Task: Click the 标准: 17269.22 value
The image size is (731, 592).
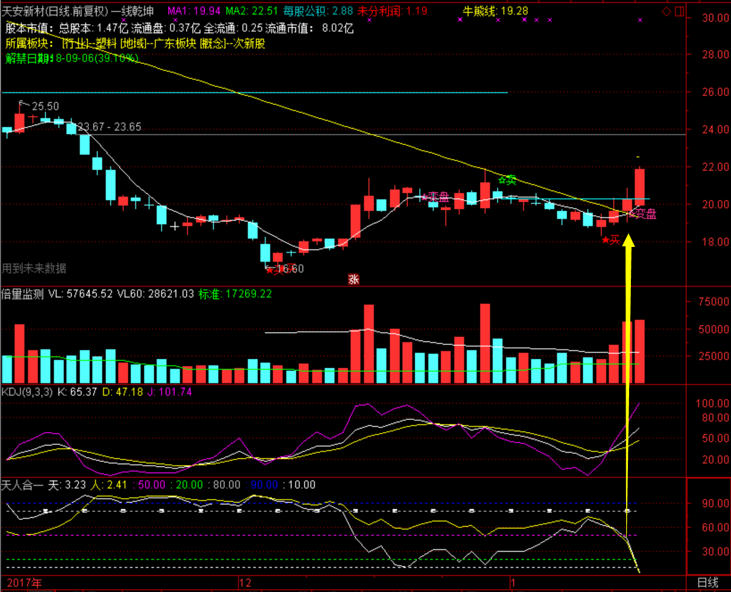Action: coord(235,293)
